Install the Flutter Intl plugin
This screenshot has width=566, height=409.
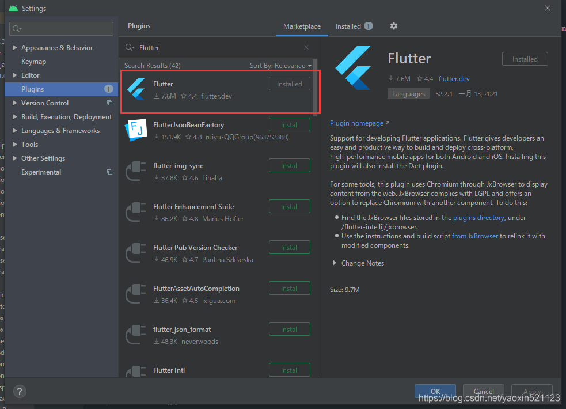tap(290, 370)
